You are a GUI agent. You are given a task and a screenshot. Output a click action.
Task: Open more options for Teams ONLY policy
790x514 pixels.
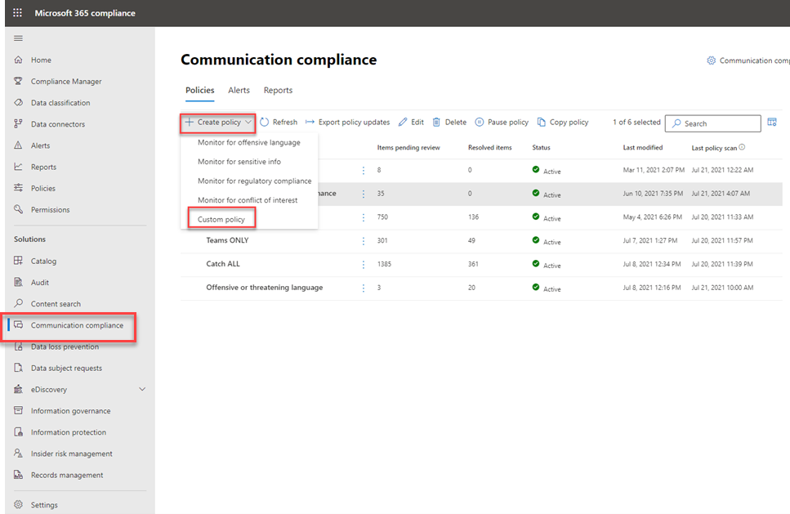point(364,241)
